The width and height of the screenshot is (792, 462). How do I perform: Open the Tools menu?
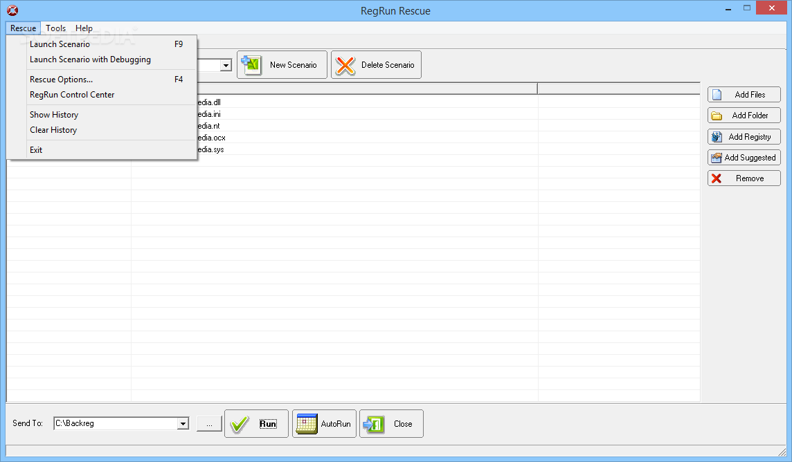coord(55,28)
